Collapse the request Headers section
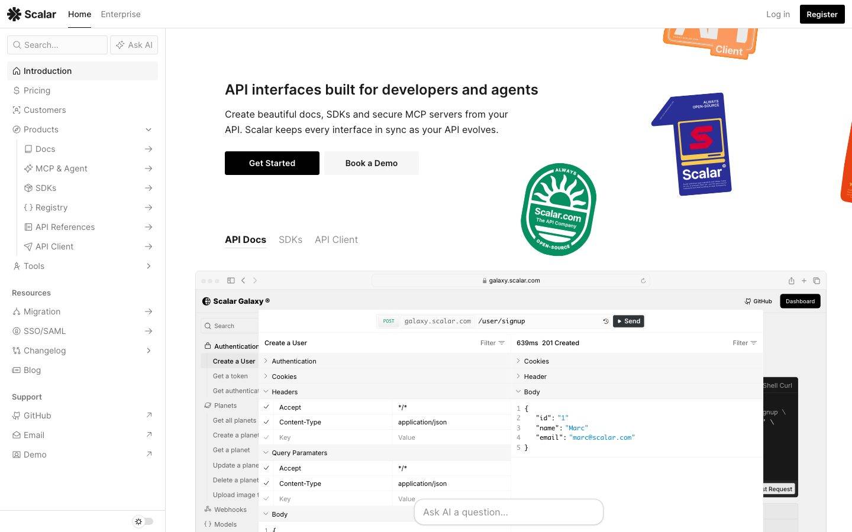 pos(385,392)
